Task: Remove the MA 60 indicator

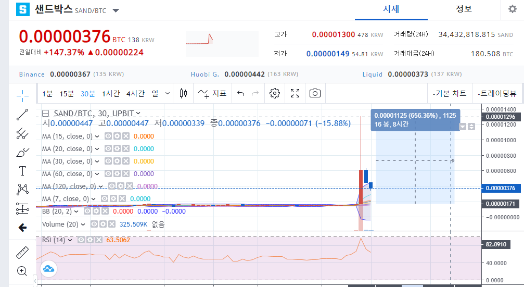Action: (x=125, y=173)
